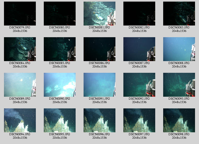This screenshot has height=144, width=199.
Task: Click the DSCN0096.JPG chimney thumbnail
Action: click(x=99, y=120)
